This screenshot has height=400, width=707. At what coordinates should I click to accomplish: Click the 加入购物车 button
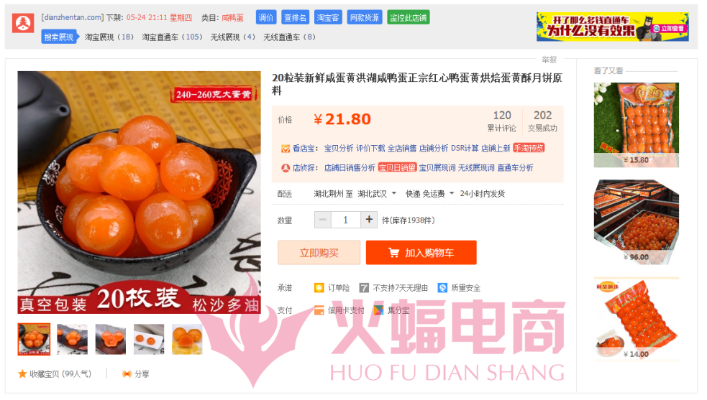coord(421,253)
